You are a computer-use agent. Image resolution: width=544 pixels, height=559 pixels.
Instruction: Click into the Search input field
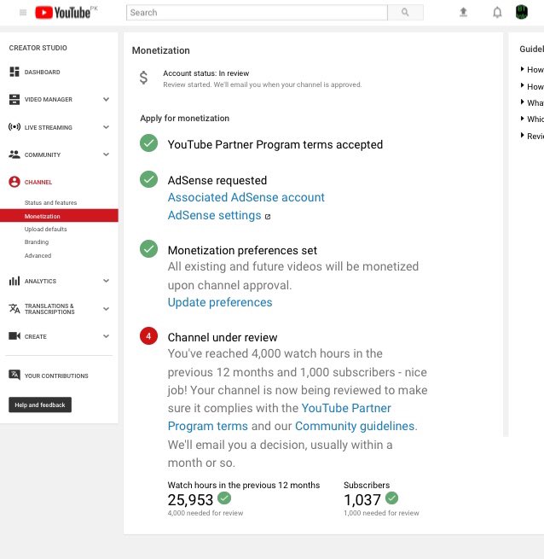pos(257,13)
